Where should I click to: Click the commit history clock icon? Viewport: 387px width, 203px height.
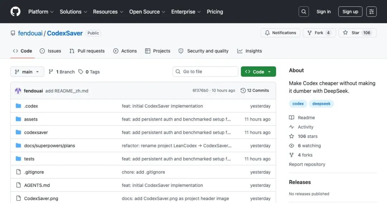[243, 91]
